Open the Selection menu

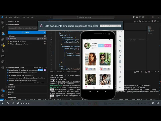[x=17, y=17]
